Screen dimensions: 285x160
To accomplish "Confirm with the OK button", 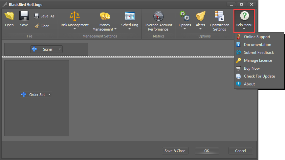I will click(x=207, y=151).
